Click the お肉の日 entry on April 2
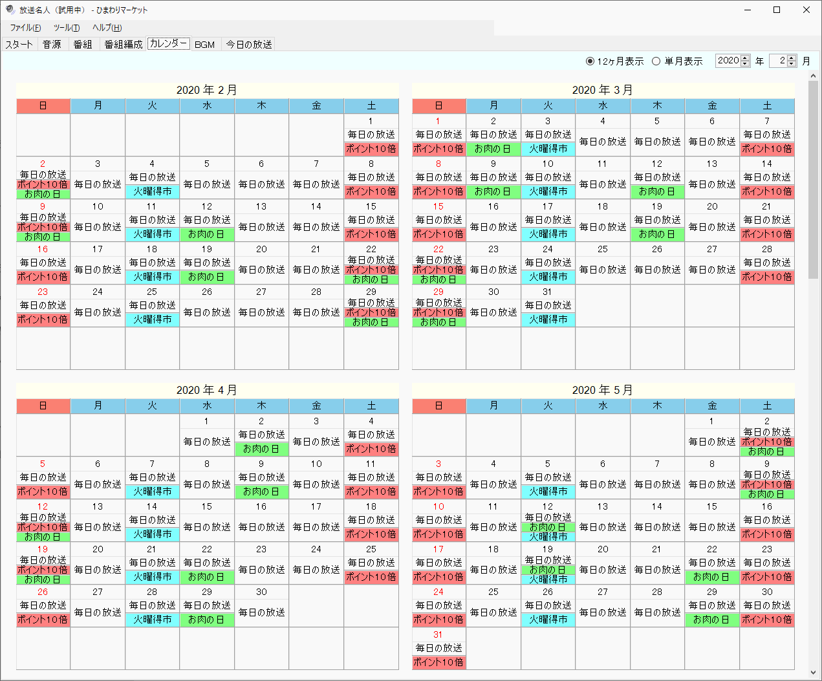Viewport: 822px width, 681px height. pyautogui.click(x=261, y=449)
